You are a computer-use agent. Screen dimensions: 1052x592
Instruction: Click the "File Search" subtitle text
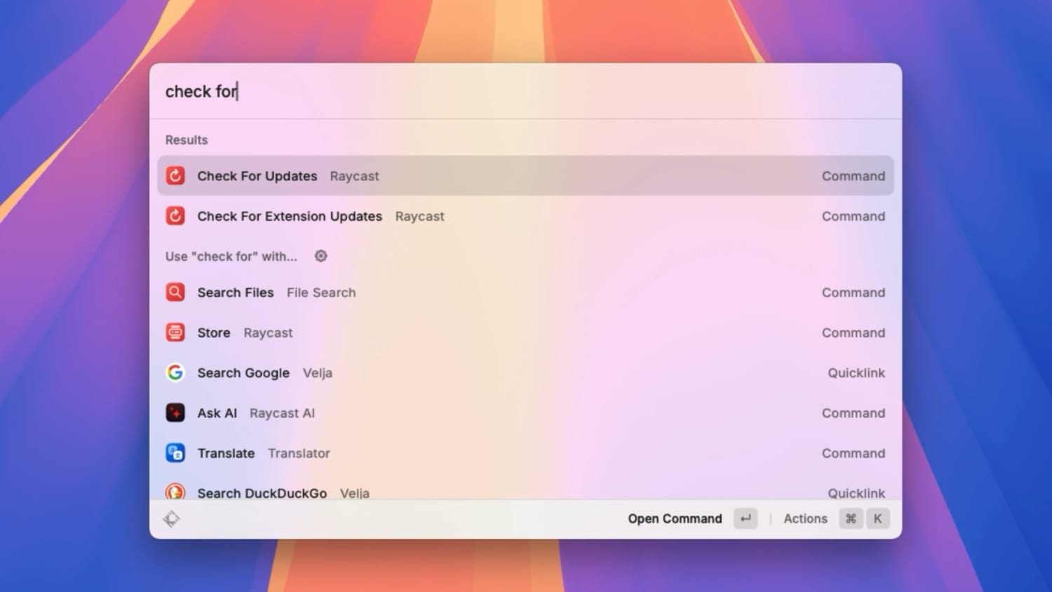click(x=321, y=292)
